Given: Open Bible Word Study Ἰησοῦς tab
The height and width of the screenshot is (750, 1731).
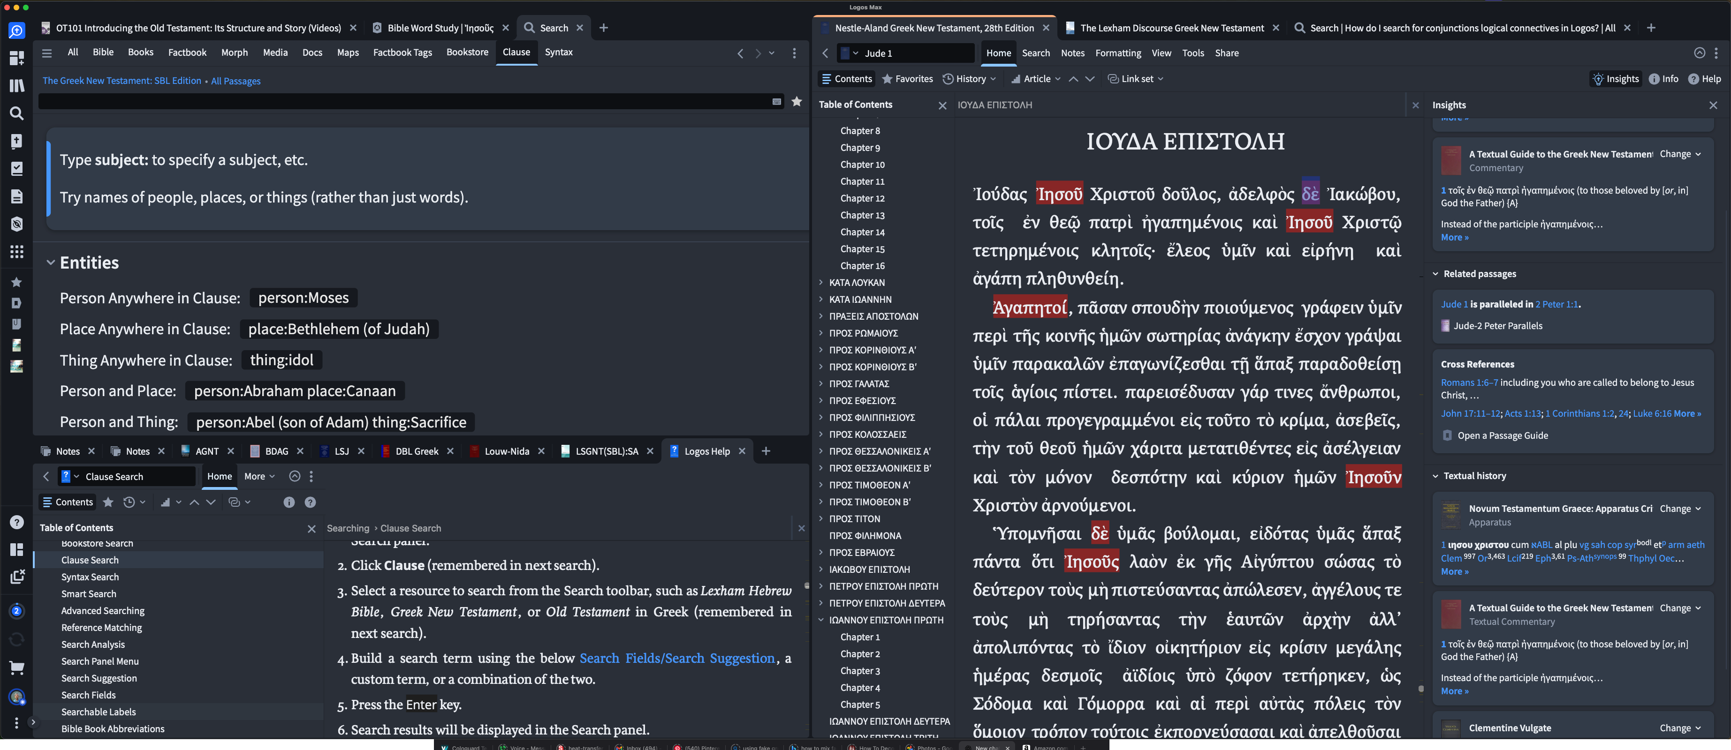Looking at the screenshot, I should coord(440,28).
